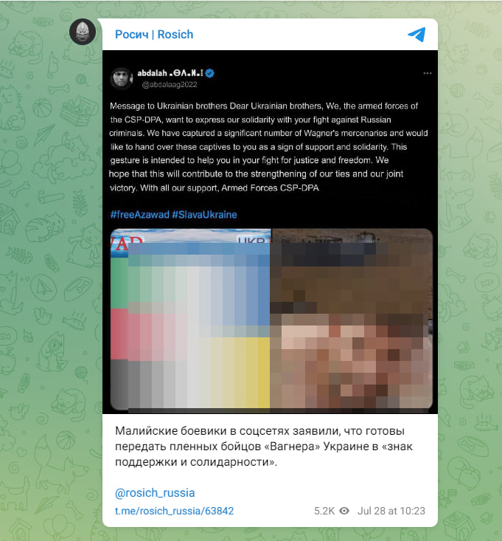Click the eye views icon
The image size is (502, 541).
pos(344,511)
